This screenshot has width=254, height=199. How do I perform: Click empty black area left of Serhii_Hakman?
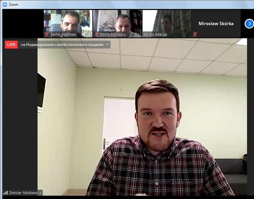[x=23, y=24]
